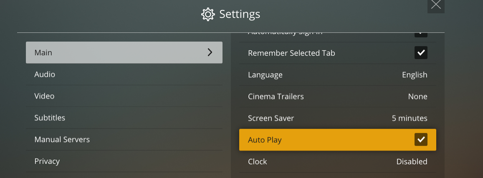483x178 pixels.
Task: Click the Settings title text
Action: click(240, 15)
